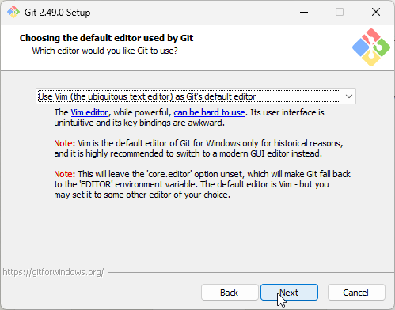Click the Git icon in the title bar
The image size is (395, 310).
coord(13,12)
